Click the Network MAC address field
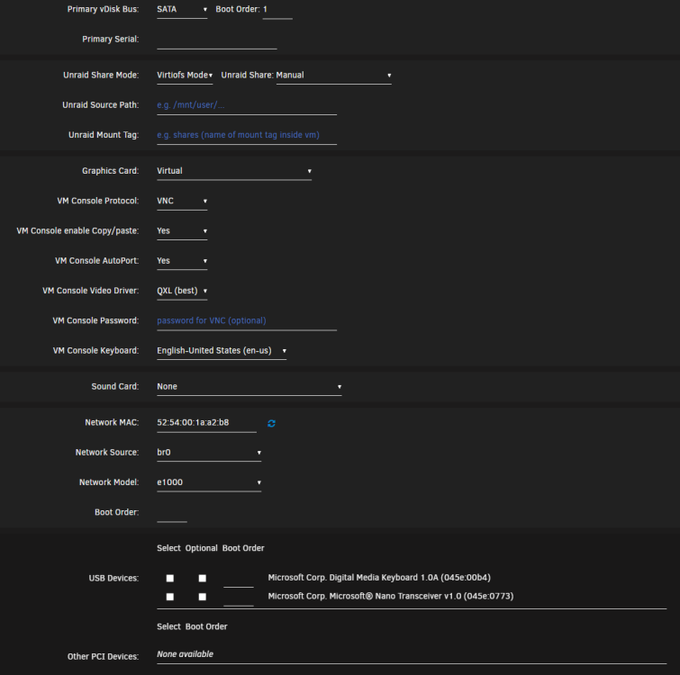 pyautogui.click(x=206, y=423)
